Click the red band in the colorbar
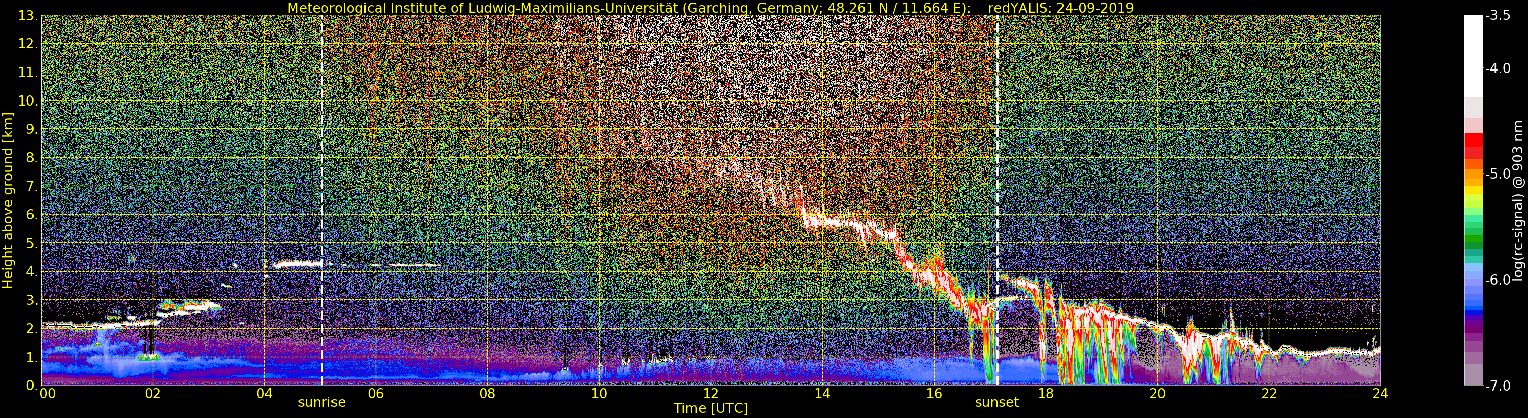Image resolution: width=1528 pixels, height=418 pixels. point(1473,141)
